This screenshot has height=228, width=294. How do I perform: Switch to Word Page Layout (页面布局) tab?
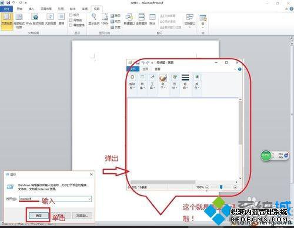pos(46,9)
